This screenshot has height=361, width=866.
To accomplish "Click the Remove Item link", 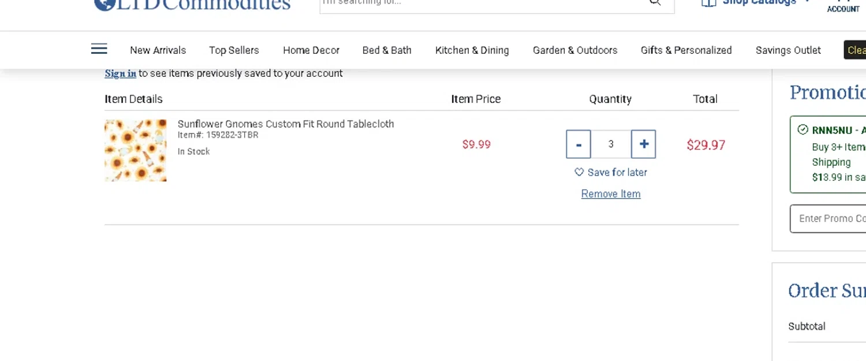I will 610,194.
